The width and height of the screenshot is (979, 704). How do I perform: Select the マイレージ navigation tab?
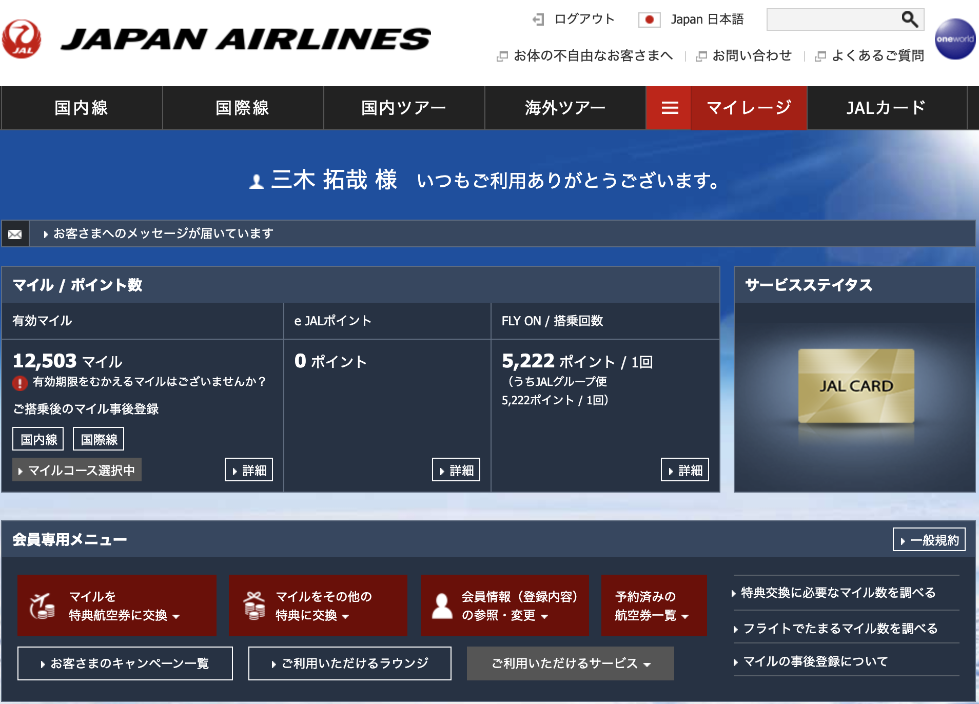[749, 108]
